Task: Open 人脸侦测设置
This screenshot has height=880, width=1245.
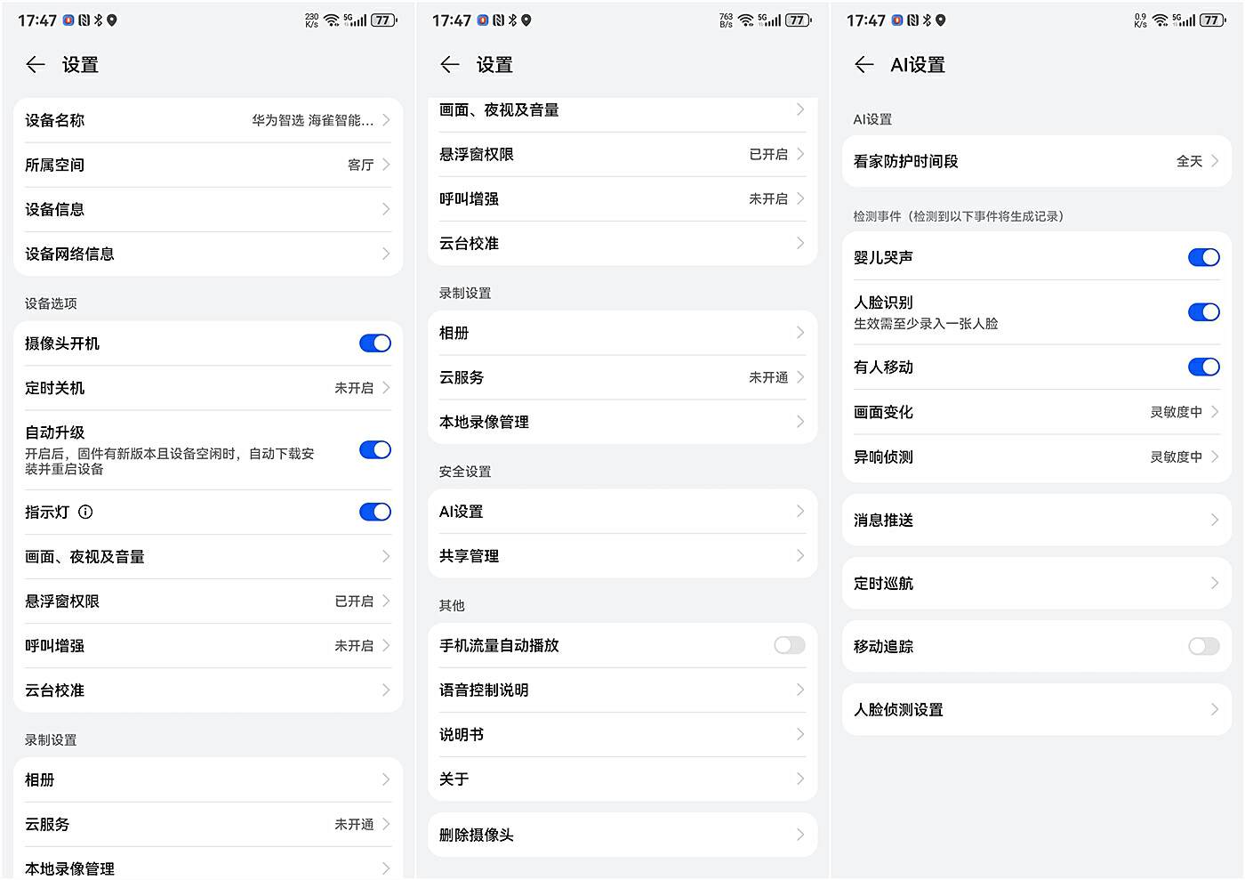Action: pyautogui.click(x=1035, y=709)
